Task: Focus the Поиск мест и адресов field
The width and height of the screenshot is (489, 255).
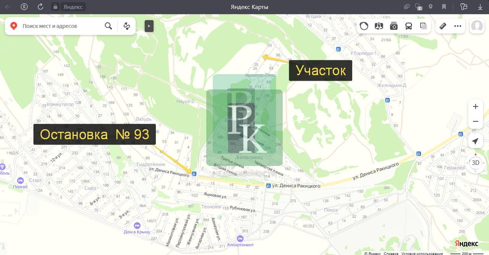Action: 61,26
